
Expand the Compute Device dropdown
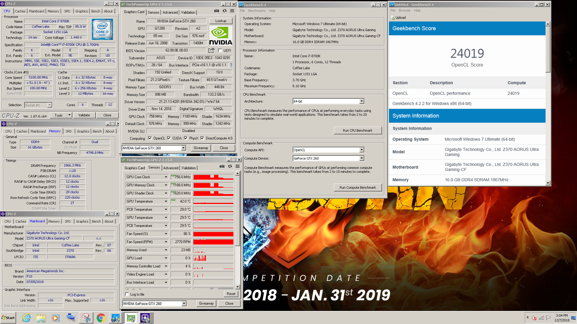(362, 158)
